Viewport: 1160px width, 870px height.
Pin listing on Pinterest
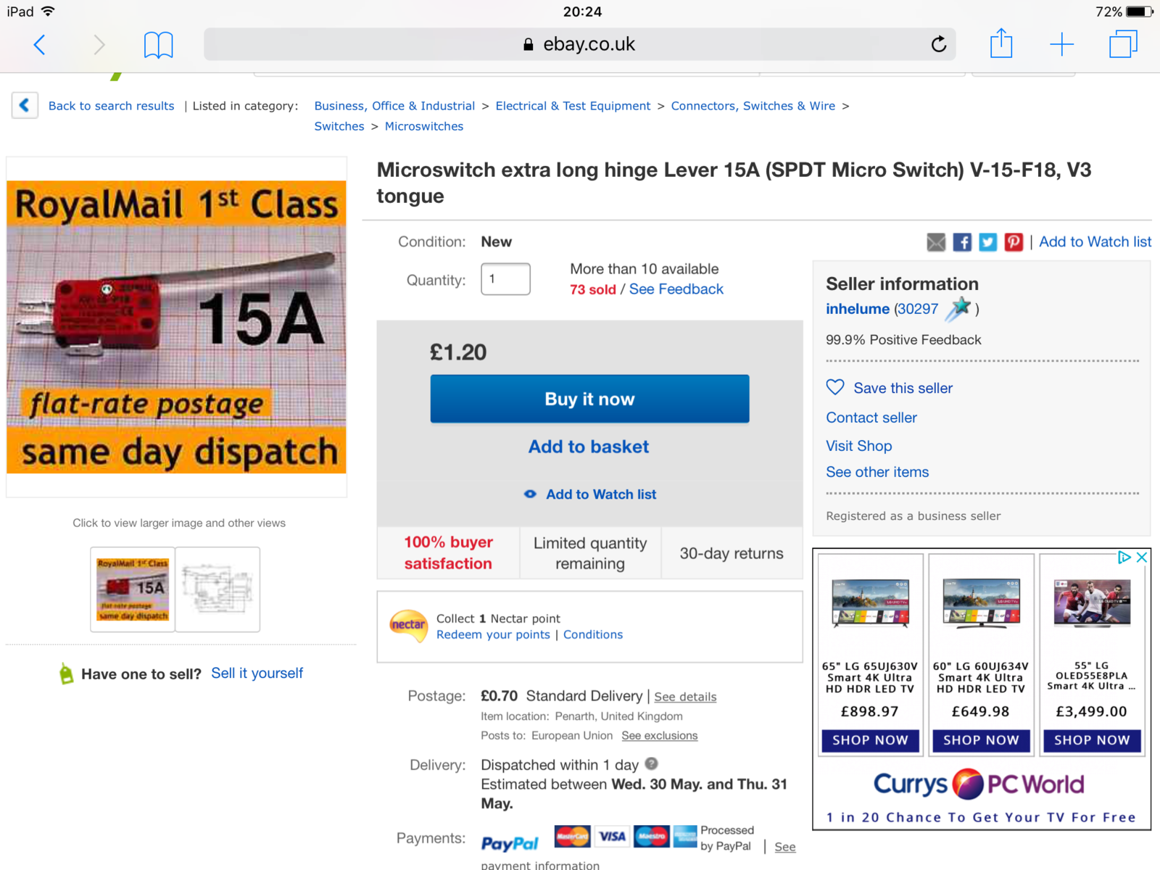pyautogui.click(x=1014, y=242)
